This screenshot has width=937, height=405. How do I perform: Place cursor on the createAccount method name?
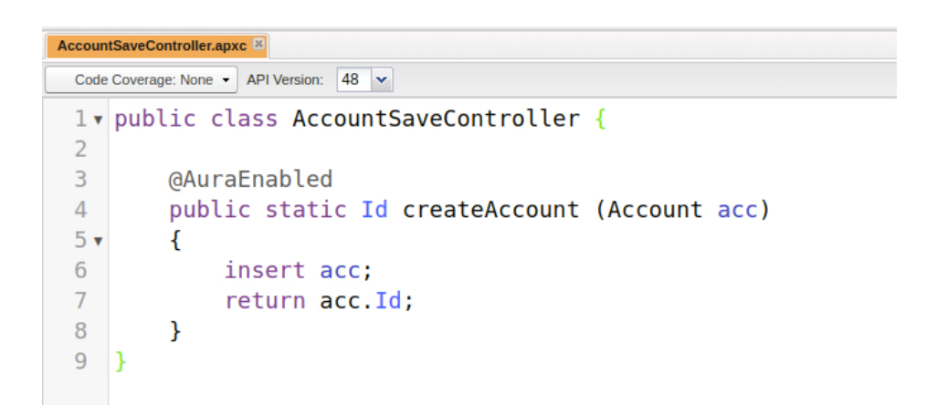coord(490,210)
